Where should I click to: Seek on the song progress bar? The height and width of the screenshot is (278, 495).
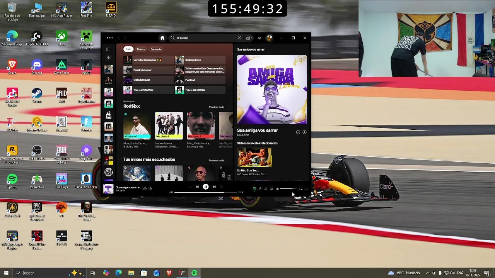(x=206, y=192)
